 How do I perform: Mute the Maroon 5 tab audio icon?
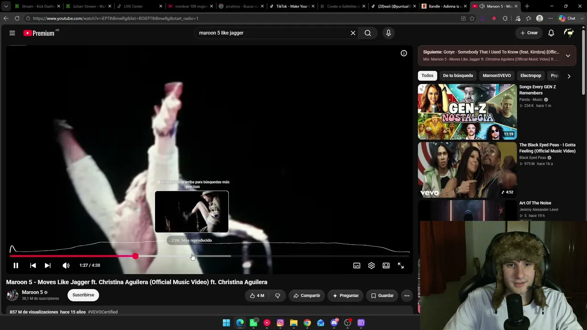482,6
